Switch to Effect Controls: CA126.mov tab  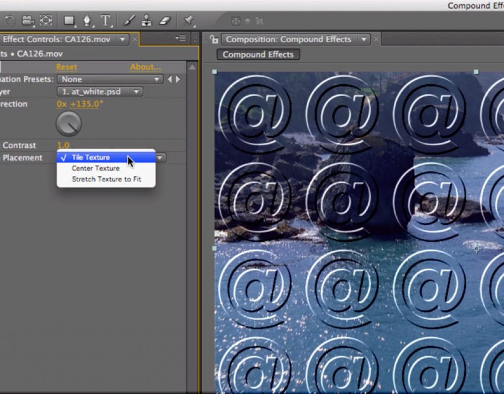[x=57, y=39]
